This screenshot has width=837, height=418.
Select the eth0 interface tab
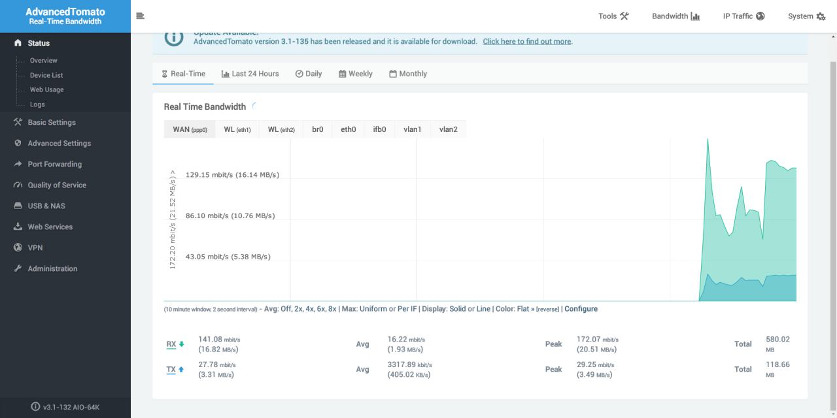pyautogui.click(x=349, y=129)
